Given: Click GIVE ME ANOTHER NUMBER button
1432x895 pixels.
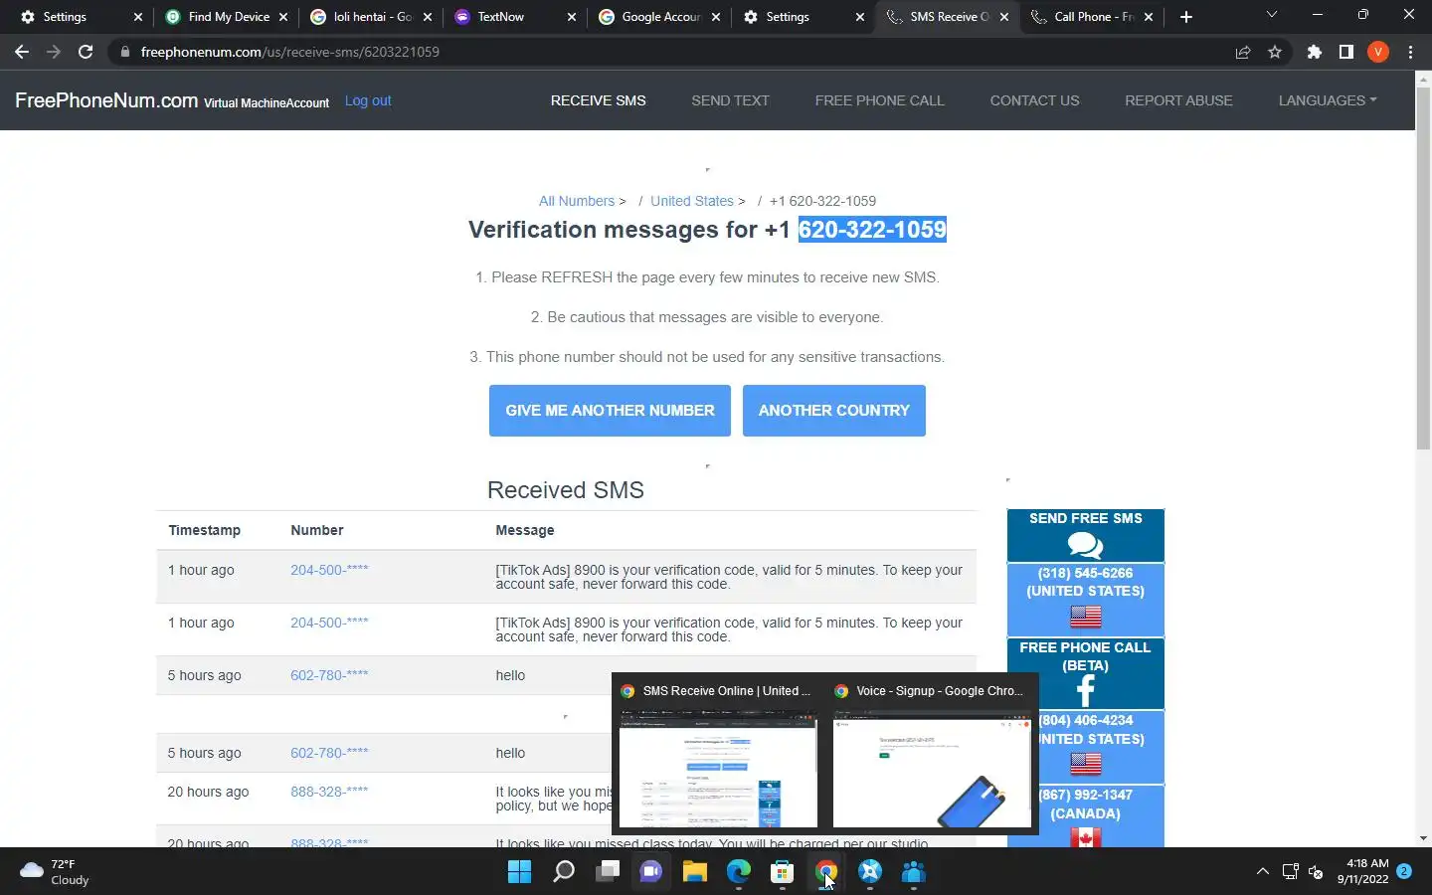Looking at the screenshot, I should 610,411.
